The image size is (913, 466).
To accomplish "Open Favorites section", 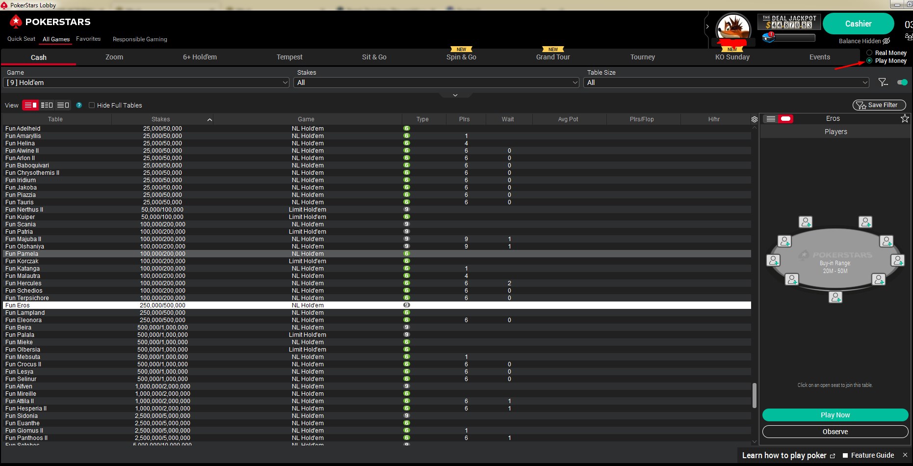I will click(88, 39).
